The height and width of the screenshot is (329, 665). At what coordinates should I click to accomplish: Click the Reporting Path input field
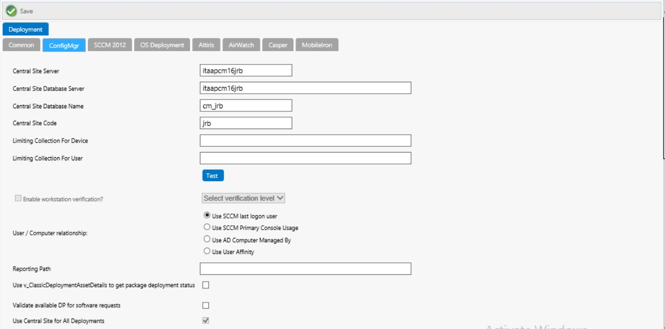pyautogui.click(x=305, y=269)
